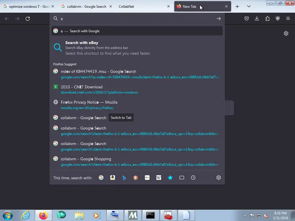Open index of KB4474419 .msu suggestion
This screenshot has width=295, height=221.
click(x=137, y=74)
